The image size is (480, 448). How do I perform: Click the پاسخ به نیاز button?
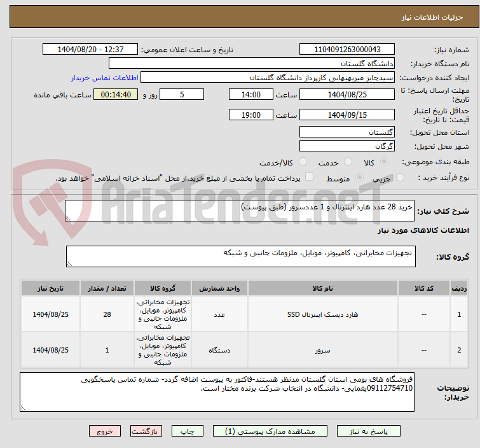point(368,431)
